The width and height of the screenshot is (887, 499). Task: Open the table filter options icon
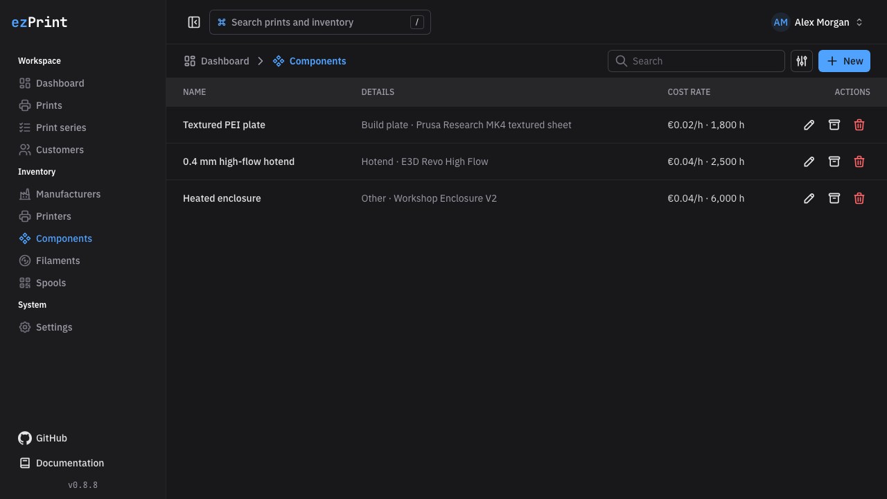pos(802,61)
